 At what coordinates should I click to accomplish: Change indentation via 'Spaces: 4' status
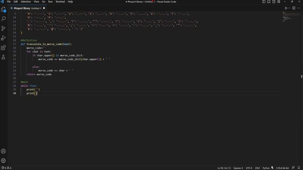[238, 168]
